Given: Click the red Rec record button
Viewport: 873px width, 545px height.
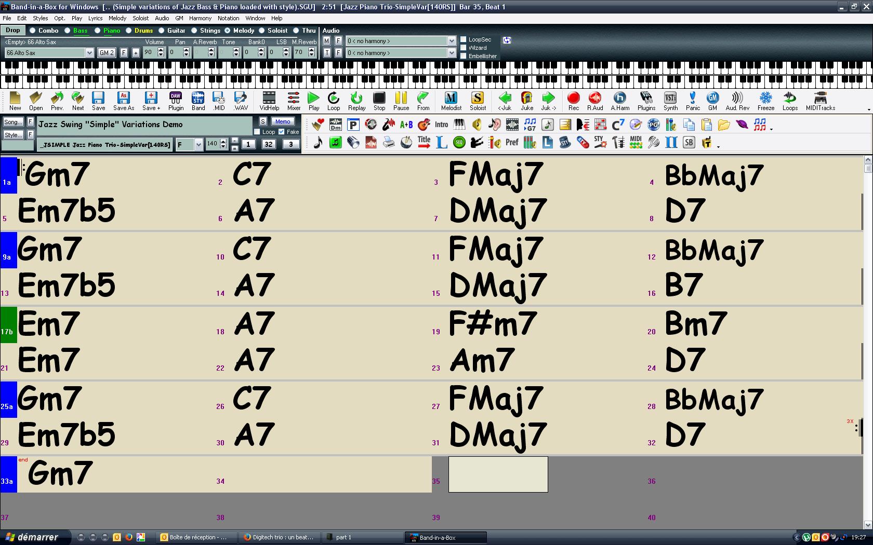Looking at the screenshot, I should [573, 101].
